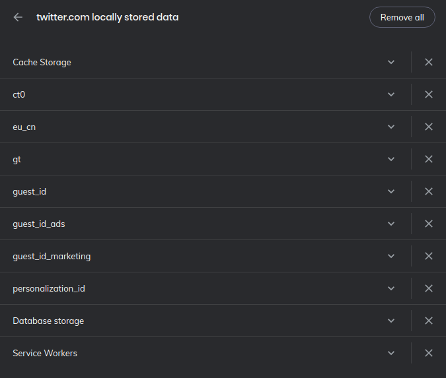Image resolution: width=446 pixels, height=378 pixels.
Task: Expand the personalization_id cookie row
Action: click(391, 289)
